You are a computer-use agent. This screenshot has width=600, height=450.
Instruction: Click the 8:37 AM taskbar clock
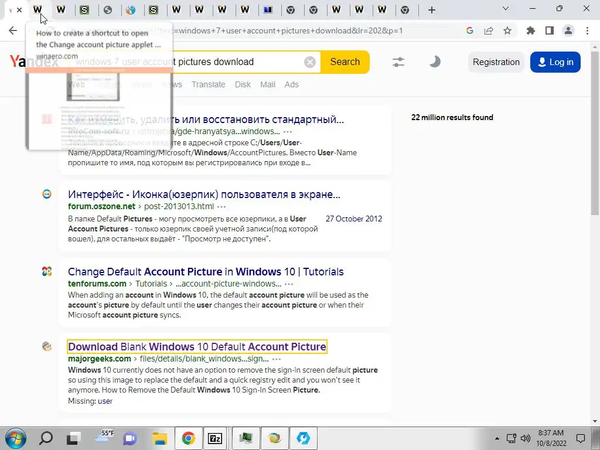(x=551, y=438)
